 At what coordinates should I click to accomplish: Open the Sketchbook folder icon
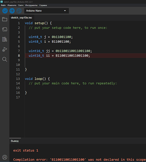click(x=5, y=19)
